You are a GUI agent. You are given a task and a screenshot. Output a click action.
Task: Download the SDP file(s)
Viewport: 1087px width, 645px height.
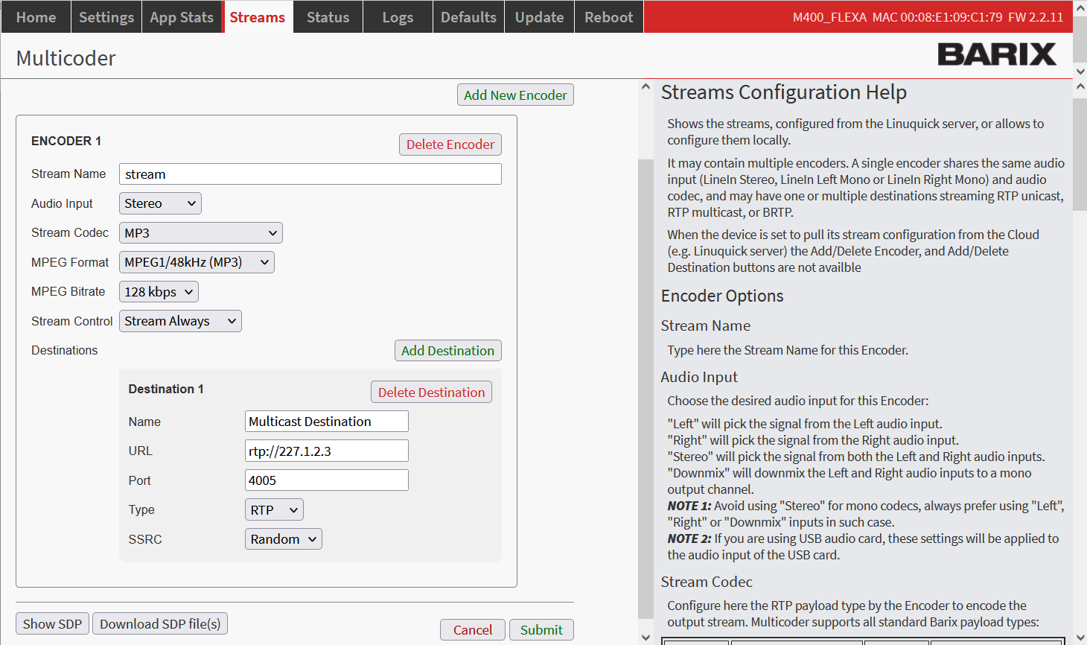point(160,624)
